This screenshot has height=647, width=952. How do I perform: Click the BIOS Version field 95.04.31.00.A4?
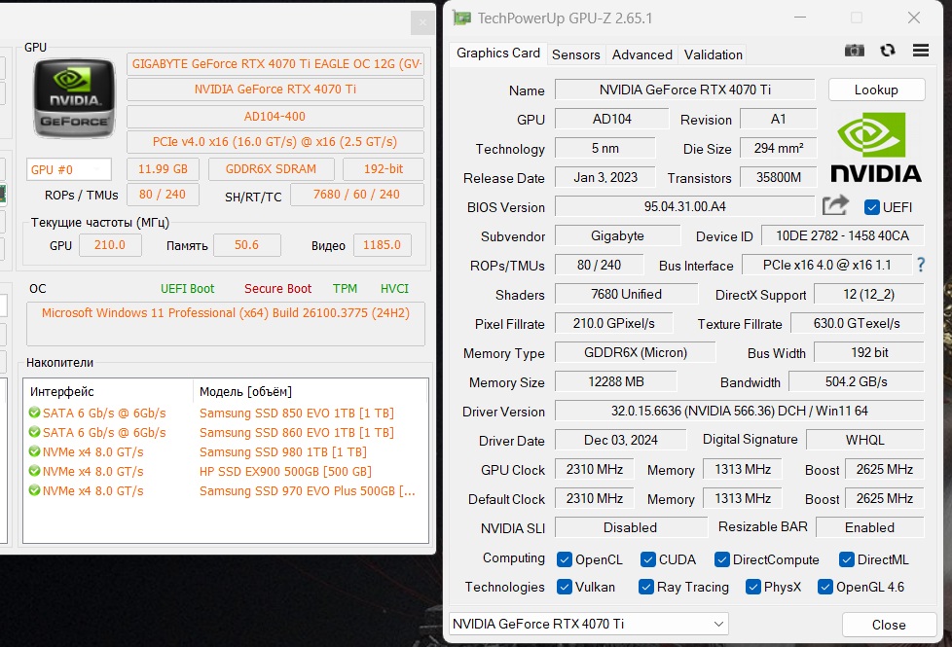(685, 206)
